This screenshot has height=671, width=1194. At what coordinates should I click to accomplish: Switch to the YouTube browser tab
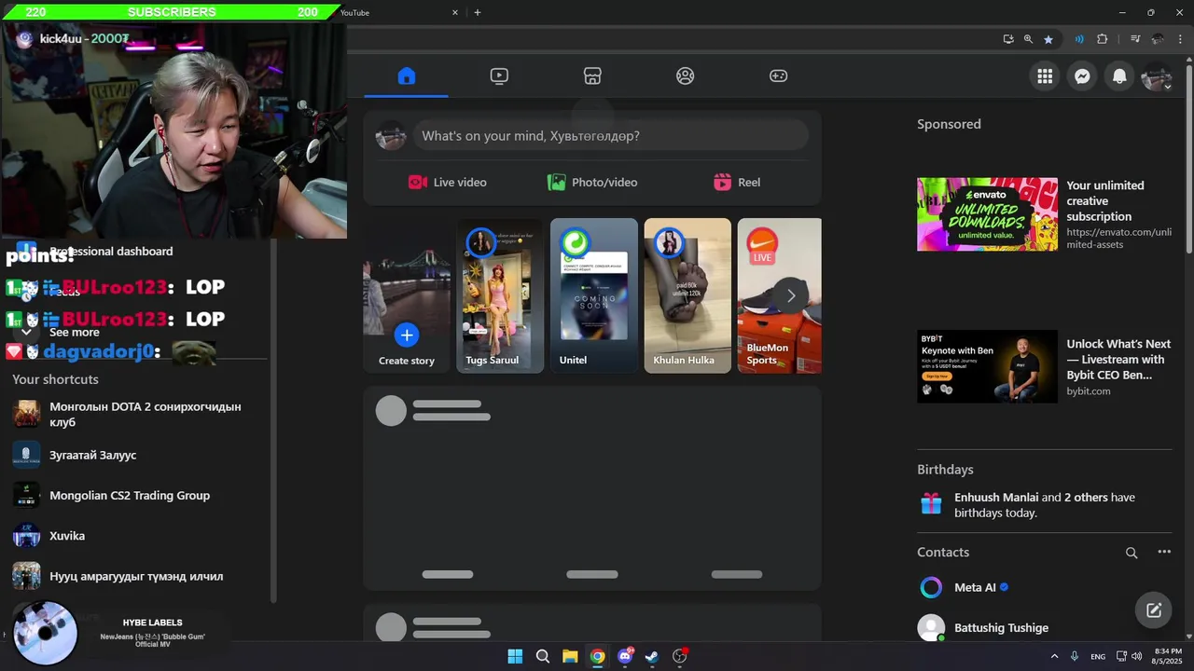[x=396, y=12]
